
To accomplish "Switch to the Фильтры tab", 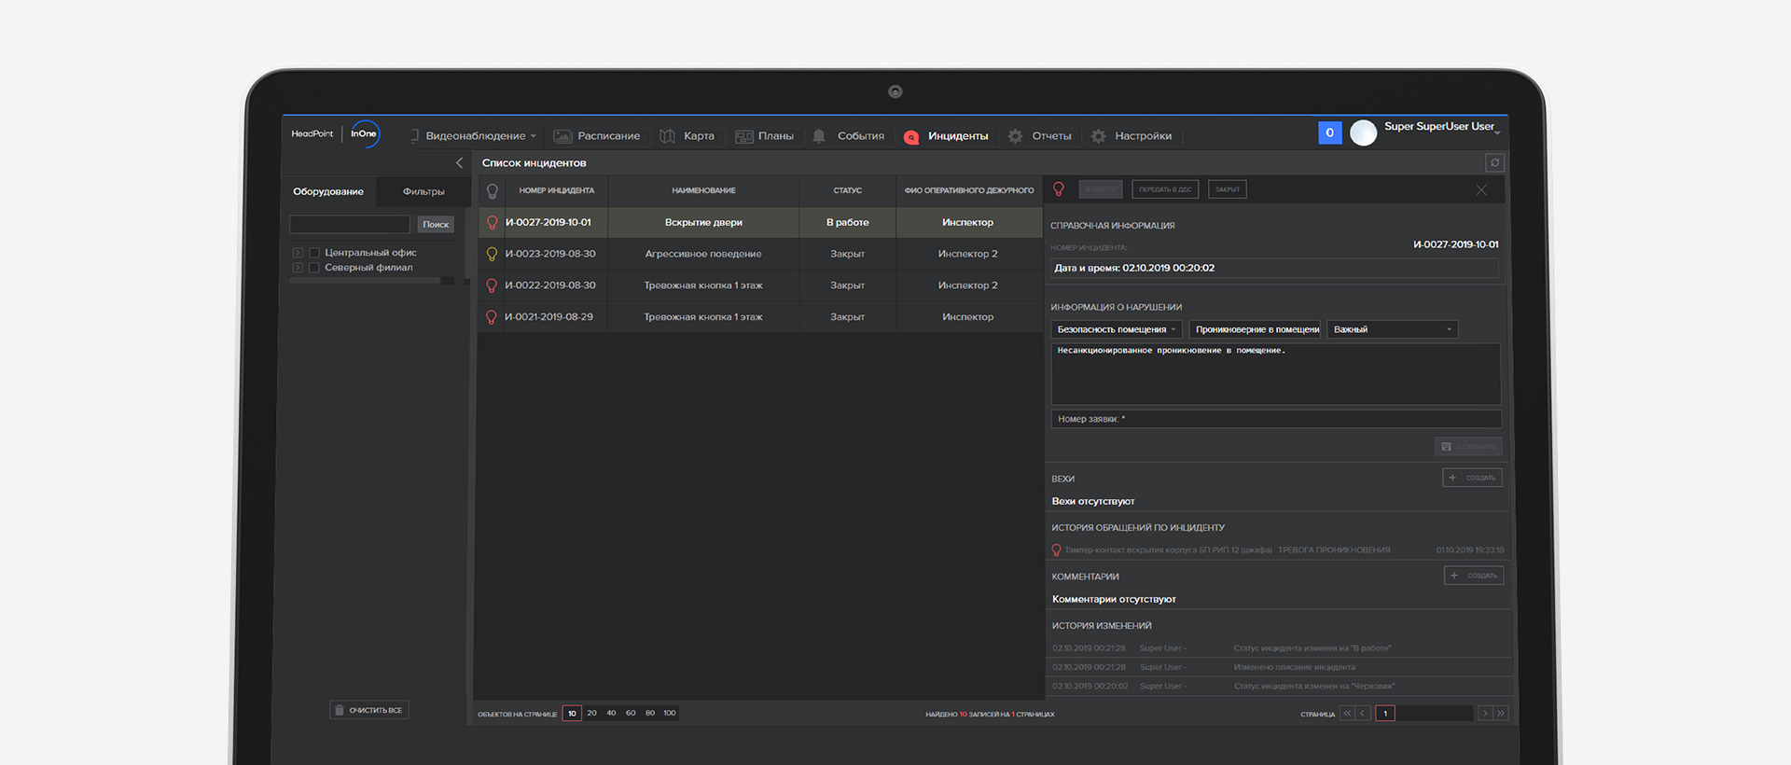I will [x=423, y=191].
